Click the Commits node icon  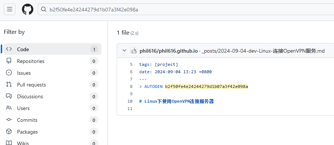point(9,120)
